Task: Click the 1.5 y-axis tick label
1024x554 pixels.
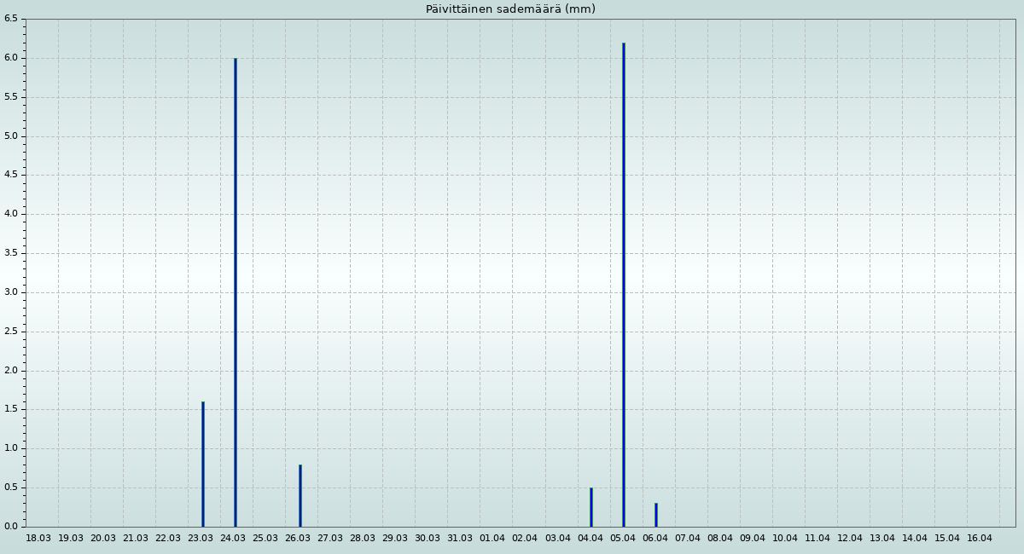Action: point(11,410)
